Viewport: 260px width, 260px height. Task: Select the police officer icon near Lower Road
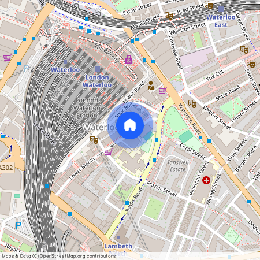(x=151, y=86)
